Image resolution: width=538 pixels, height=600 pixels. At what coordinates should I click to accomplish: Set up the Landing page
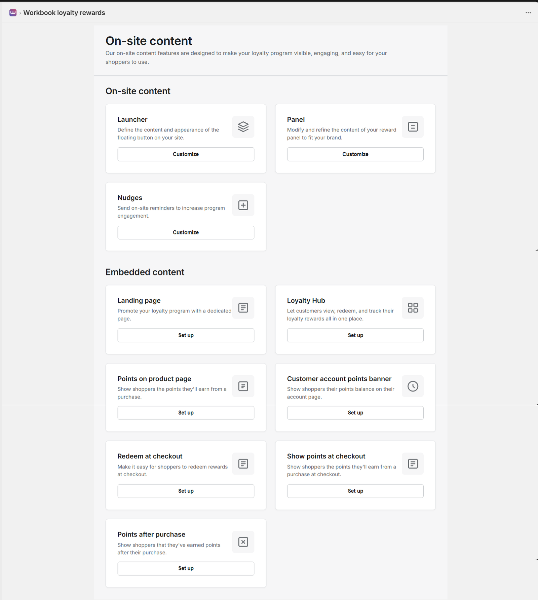coord(186,335)
